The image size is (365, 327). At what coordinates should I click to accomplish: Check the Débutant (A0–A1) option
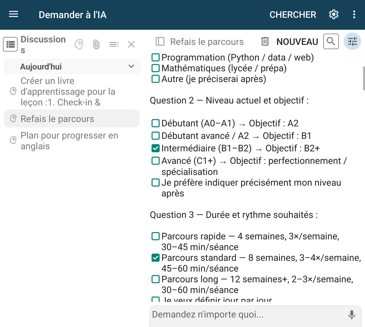pyautogui.click(x=155, y=123)
